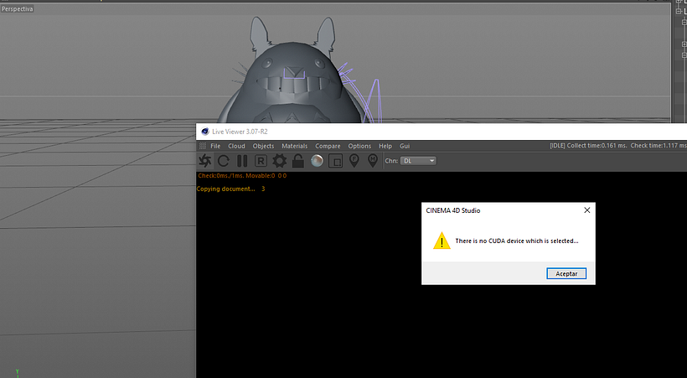Click the Copying document status text

pos(230,189)
